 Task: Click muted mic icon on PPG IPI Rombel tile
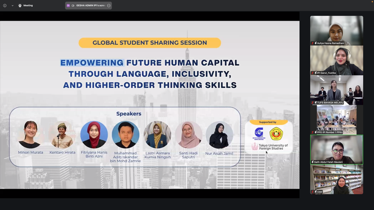coord(313,132)
